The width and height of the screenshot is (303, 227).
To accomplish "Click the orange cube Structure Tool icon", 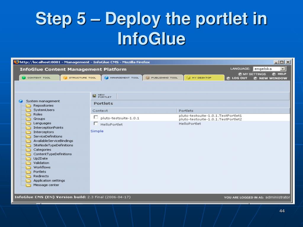I will point(65,78).
